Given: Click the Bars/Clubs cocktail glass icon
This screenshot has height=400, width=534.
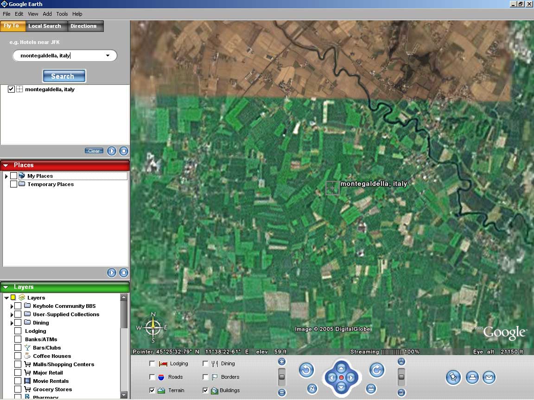Looking at the screenshot, I should tap(27, 348).
